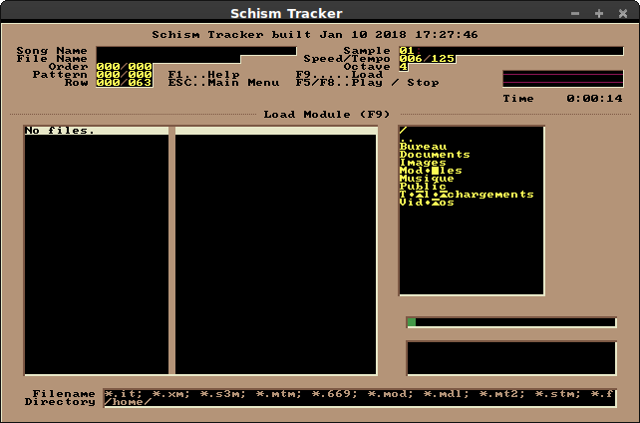Maximize the Schism Tracker window

click(599, 14)
